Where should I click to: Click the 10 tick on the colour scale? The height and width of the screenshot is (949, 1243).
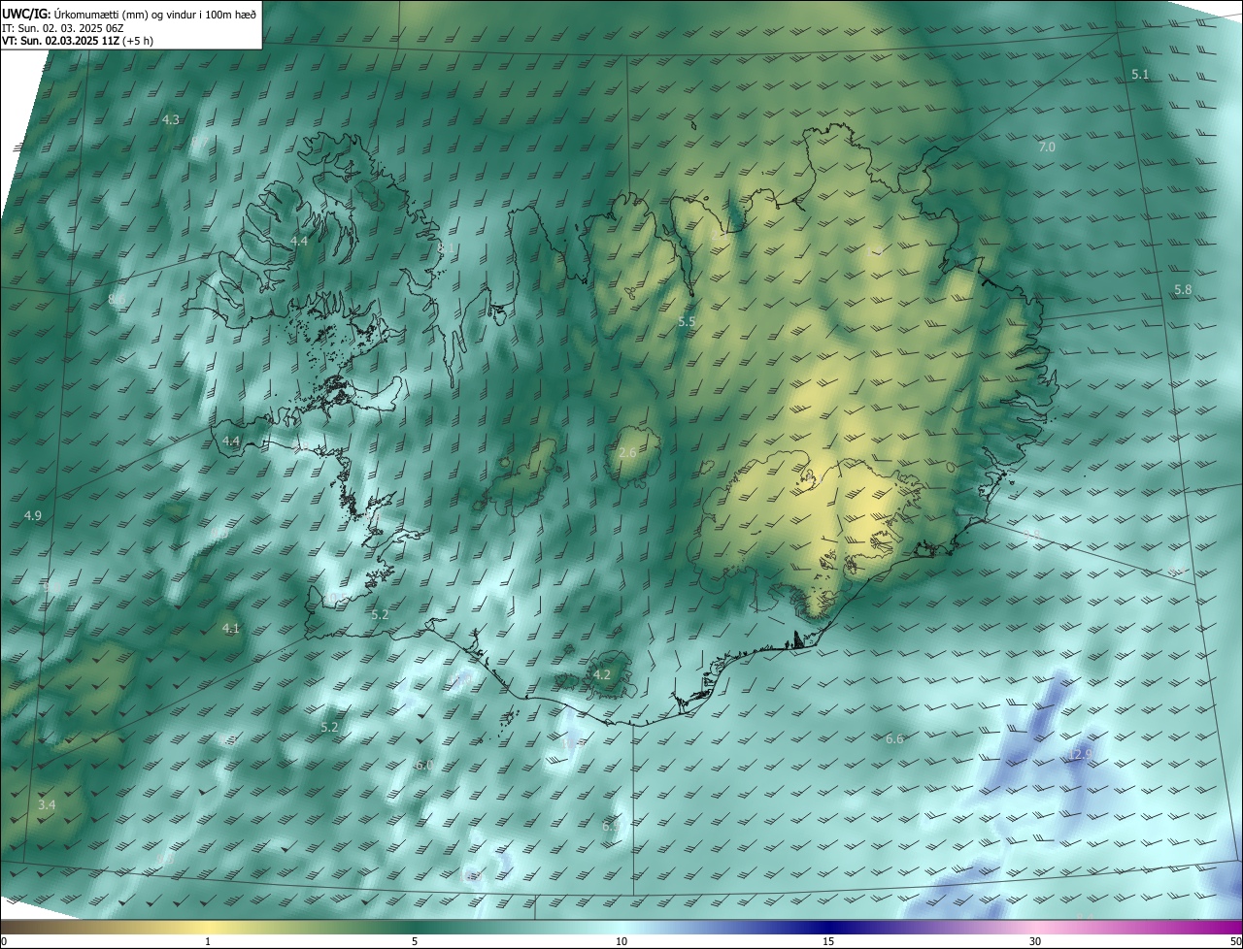(x=621, y=942)
